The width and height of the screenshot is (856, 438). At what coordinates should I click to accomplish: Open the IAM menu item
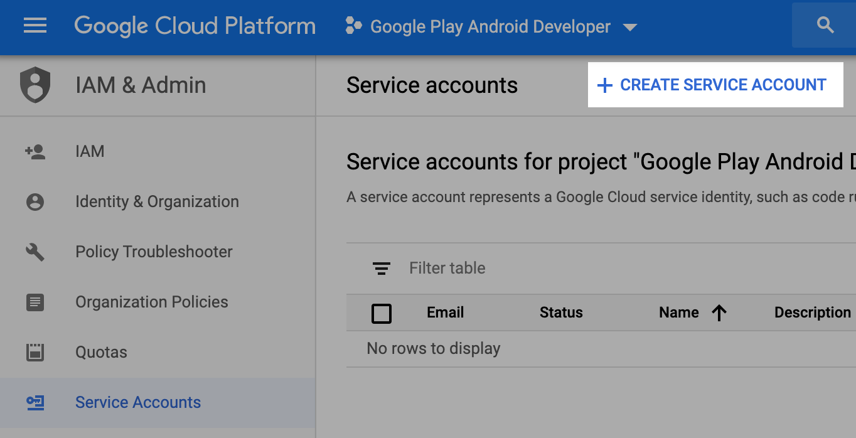[x=158, y=151]
